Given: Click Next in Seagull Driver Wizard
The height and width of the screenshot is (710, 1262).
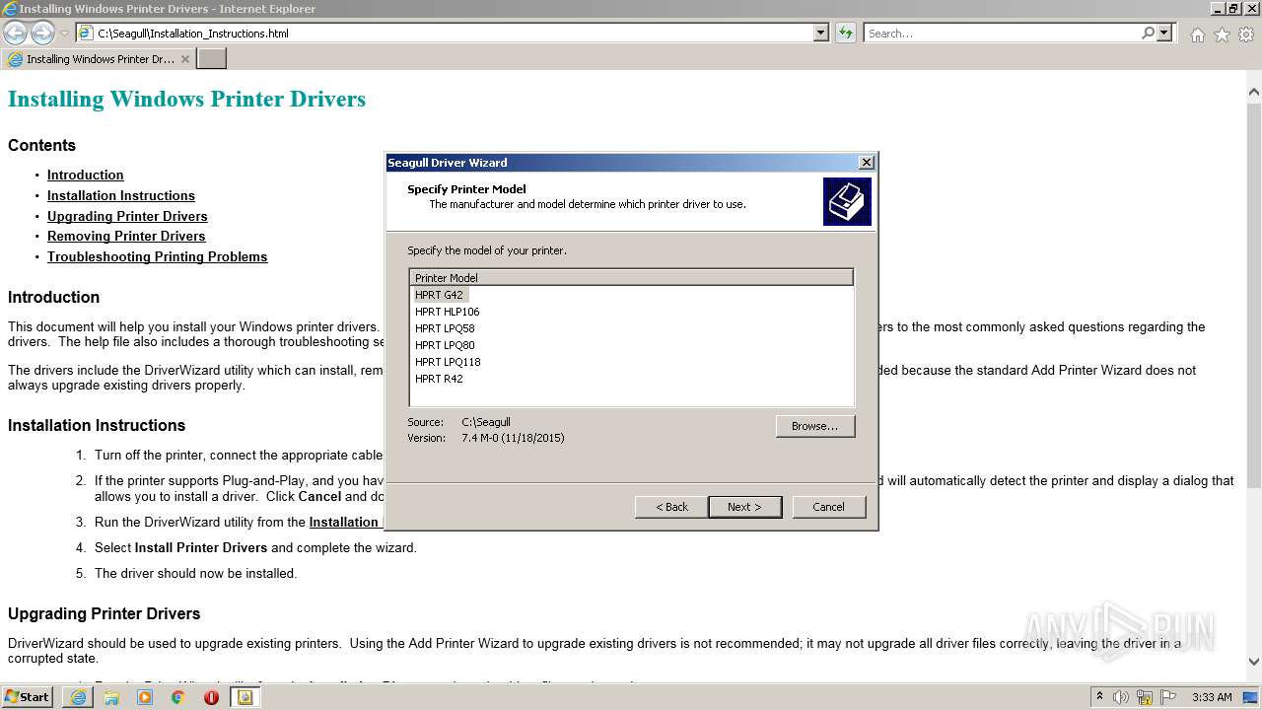Looking at the screenshot, I should pos(744,507).
